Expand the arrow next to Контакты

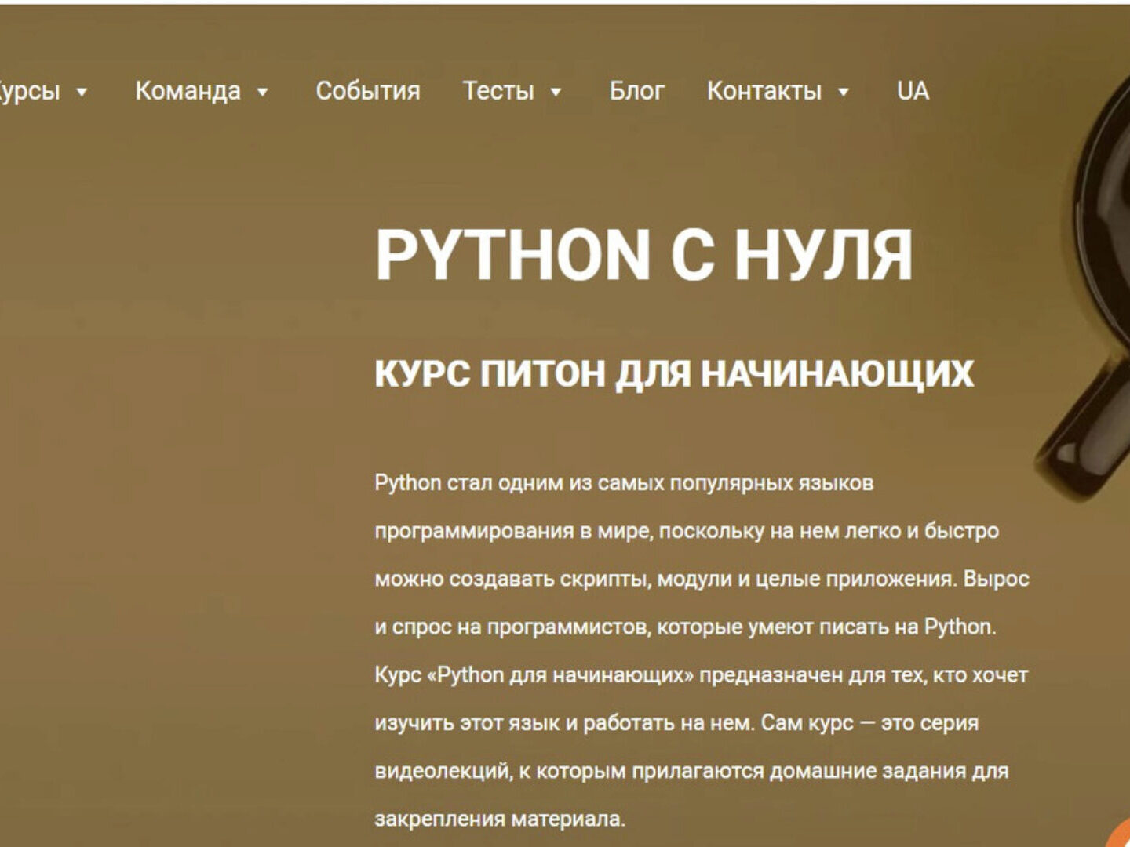844,93
